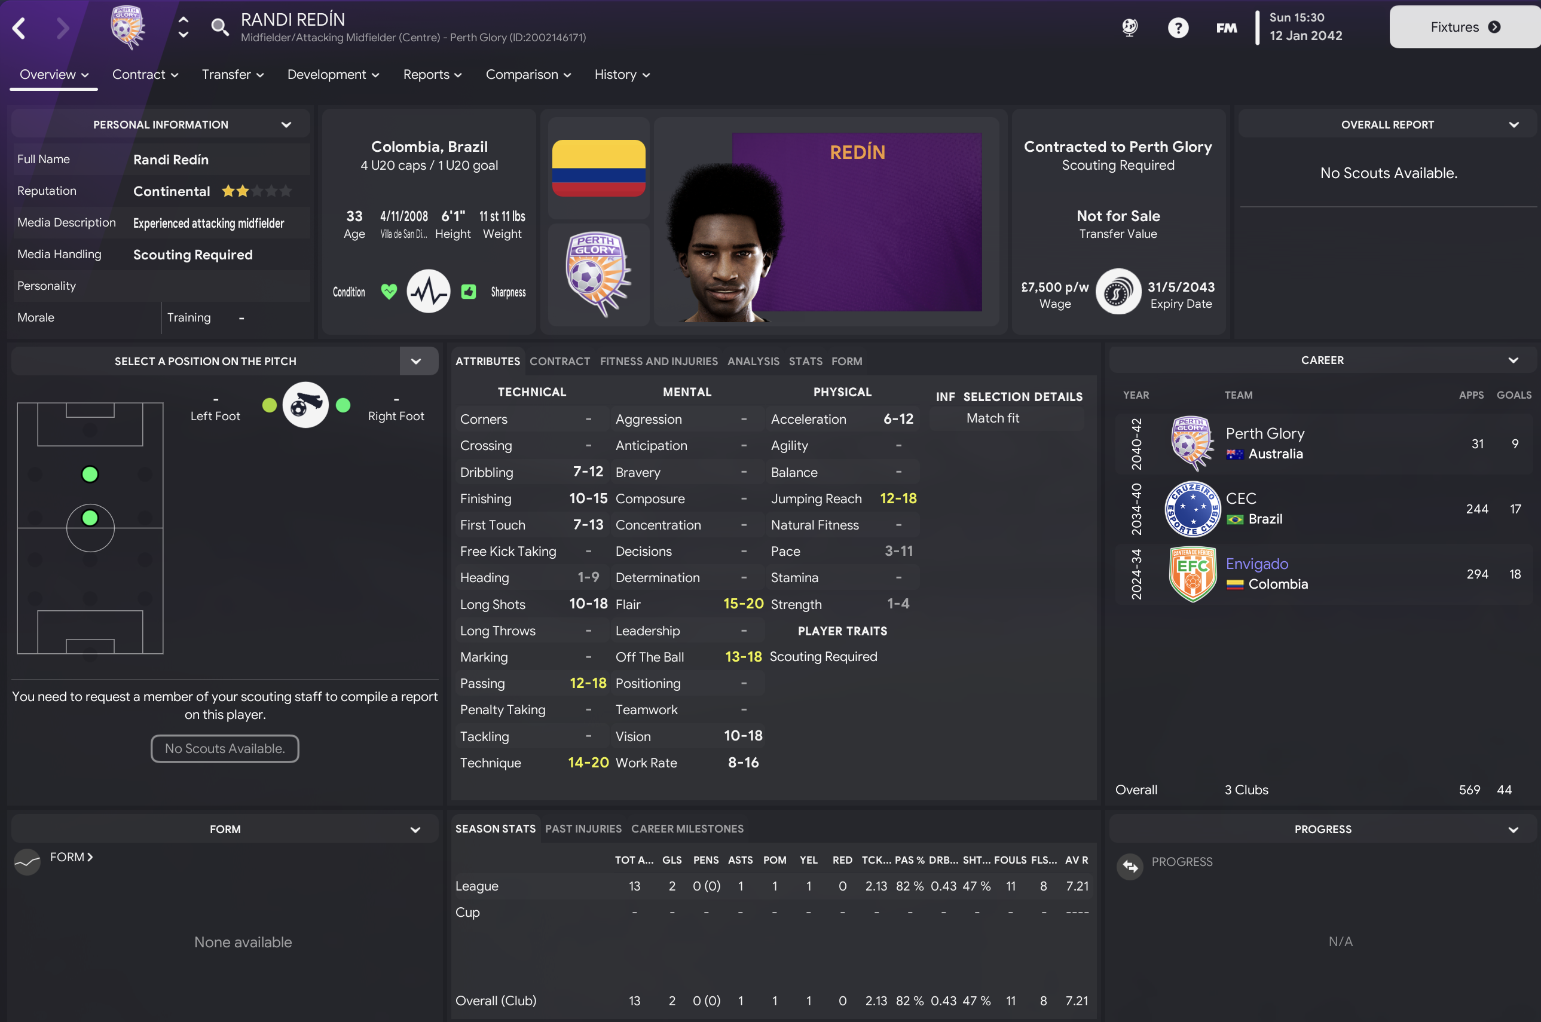Open the Select A Position dropdown arrow
1541x1022 pixels.
tap(416, 361)
